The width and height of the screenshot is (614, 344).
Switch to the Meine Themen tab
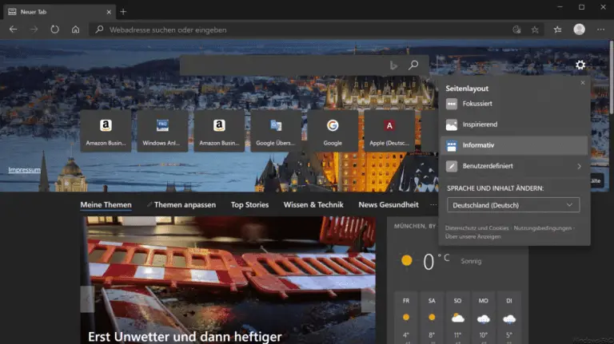pos(106,205)
